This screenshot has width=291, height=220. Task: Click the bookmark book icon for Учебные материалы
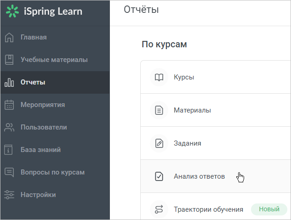click(x=9, y=60)
